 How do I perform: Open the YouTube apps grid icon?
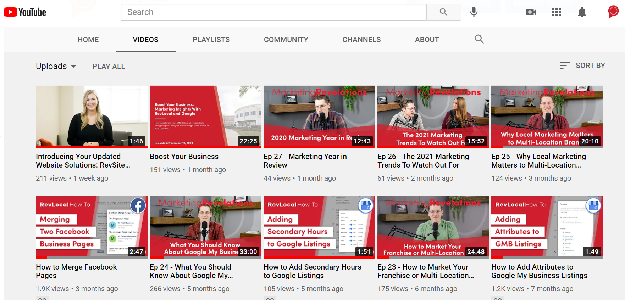click(557, 12)
